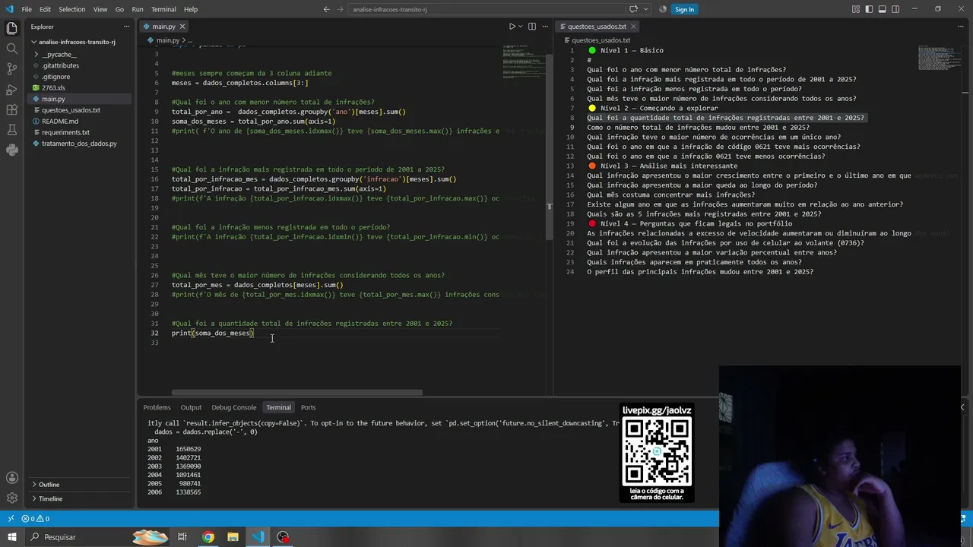Click the remote window status bar icon
973x547 pixels.
point(11,519)
